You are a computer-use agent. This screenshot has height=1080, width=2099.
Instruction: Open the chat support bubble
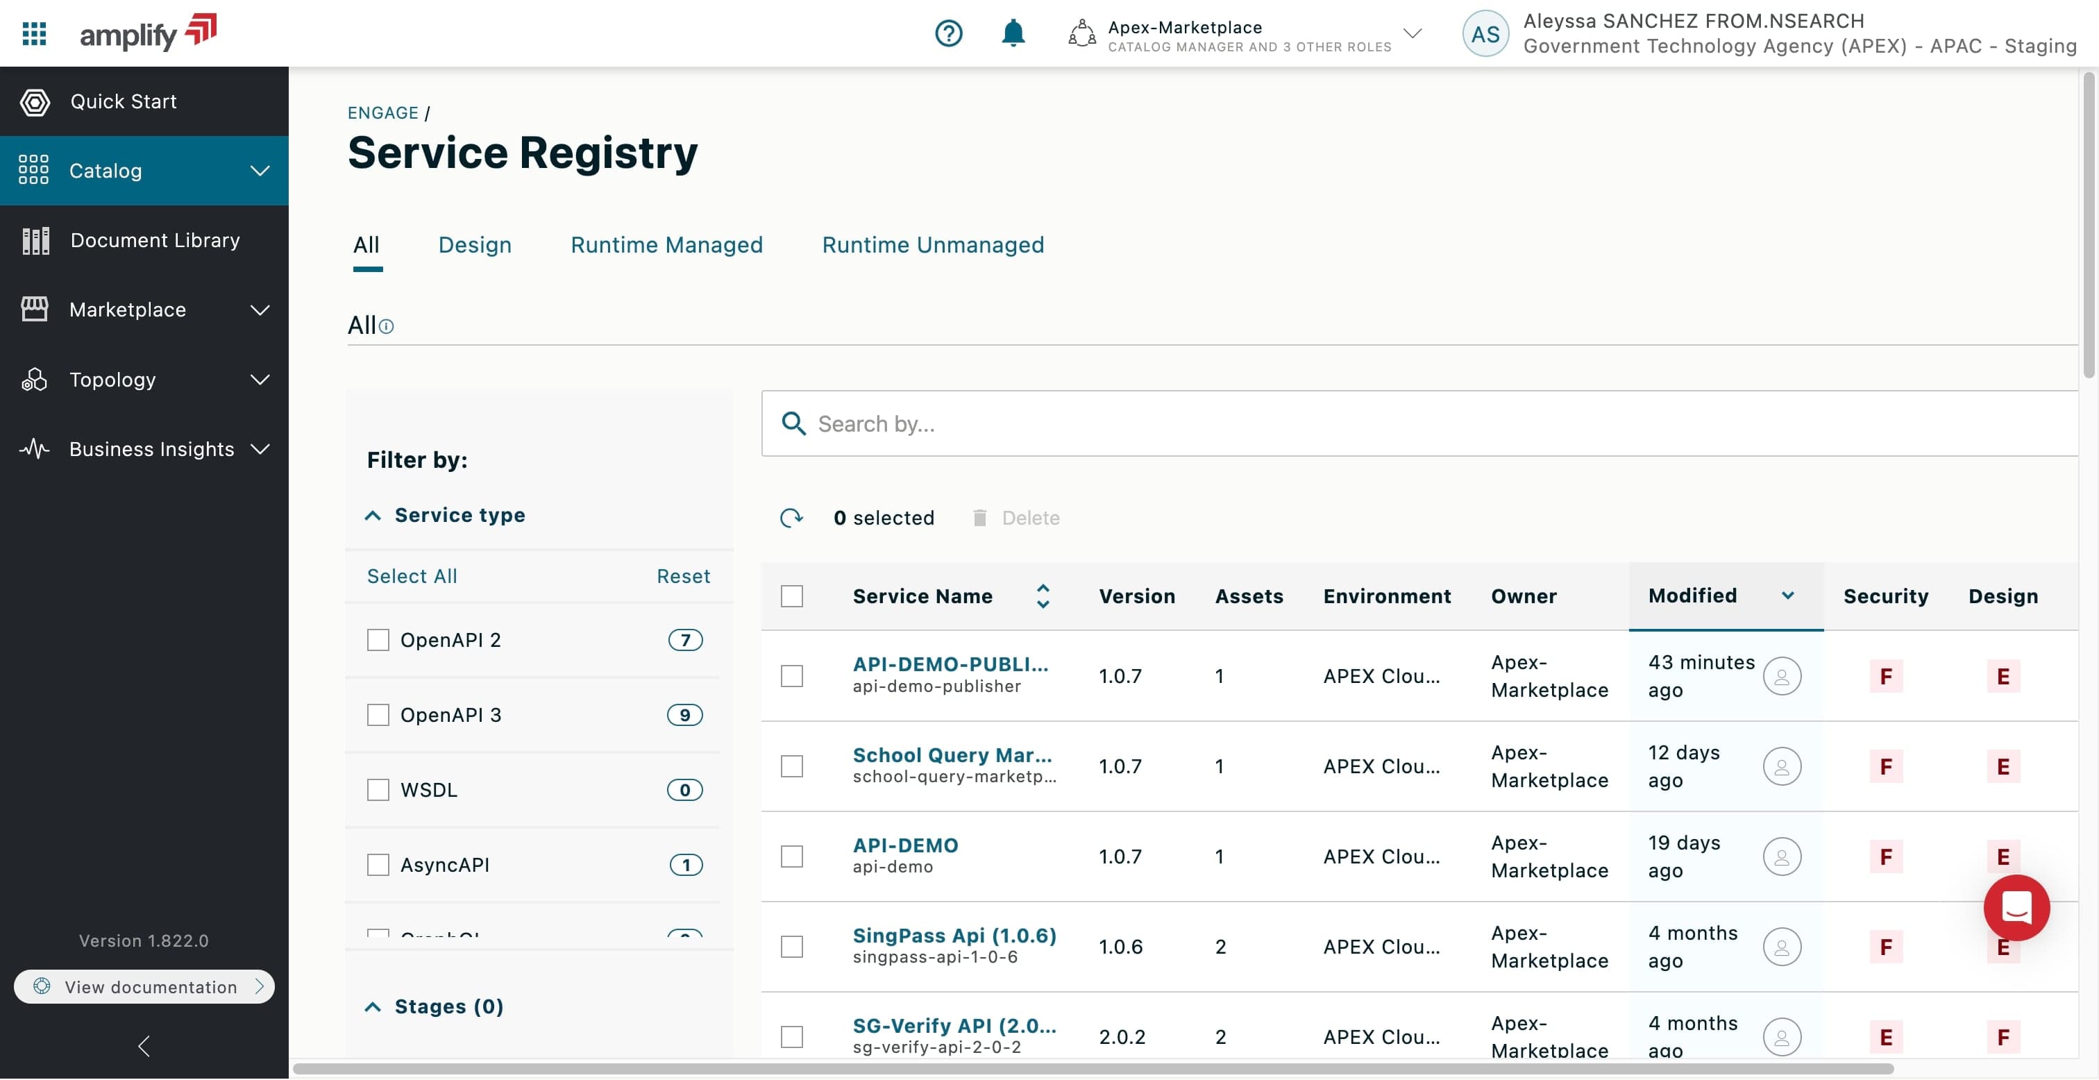(x=2016, y=907)
